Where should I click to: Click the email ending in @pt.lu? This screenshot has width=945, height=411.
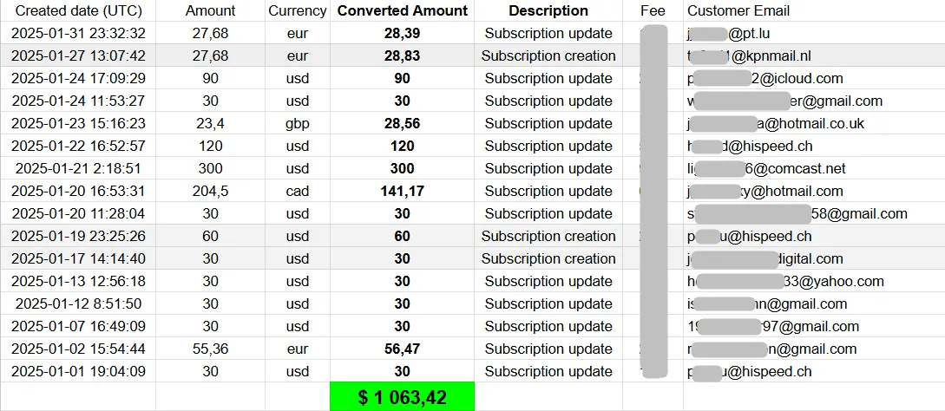738,34
